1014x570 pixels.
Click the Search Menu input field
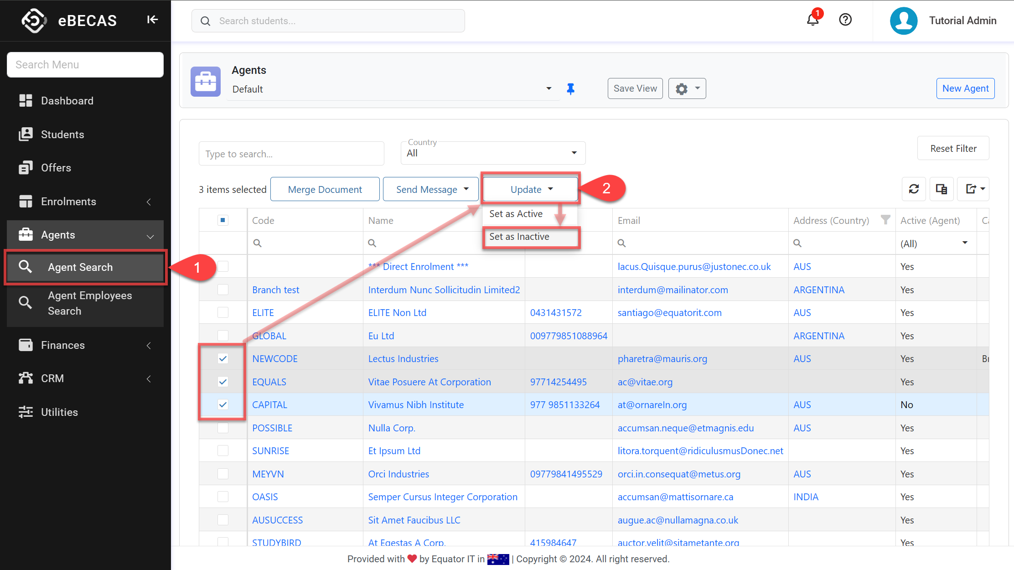(x=85, y=65)
